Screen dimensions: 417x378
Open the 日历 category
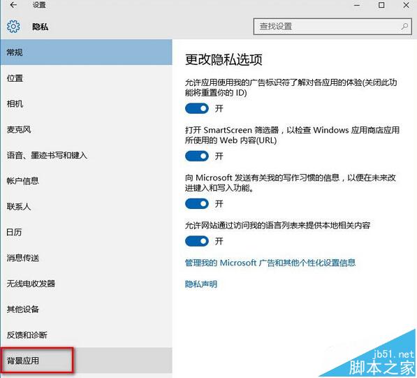86,232
